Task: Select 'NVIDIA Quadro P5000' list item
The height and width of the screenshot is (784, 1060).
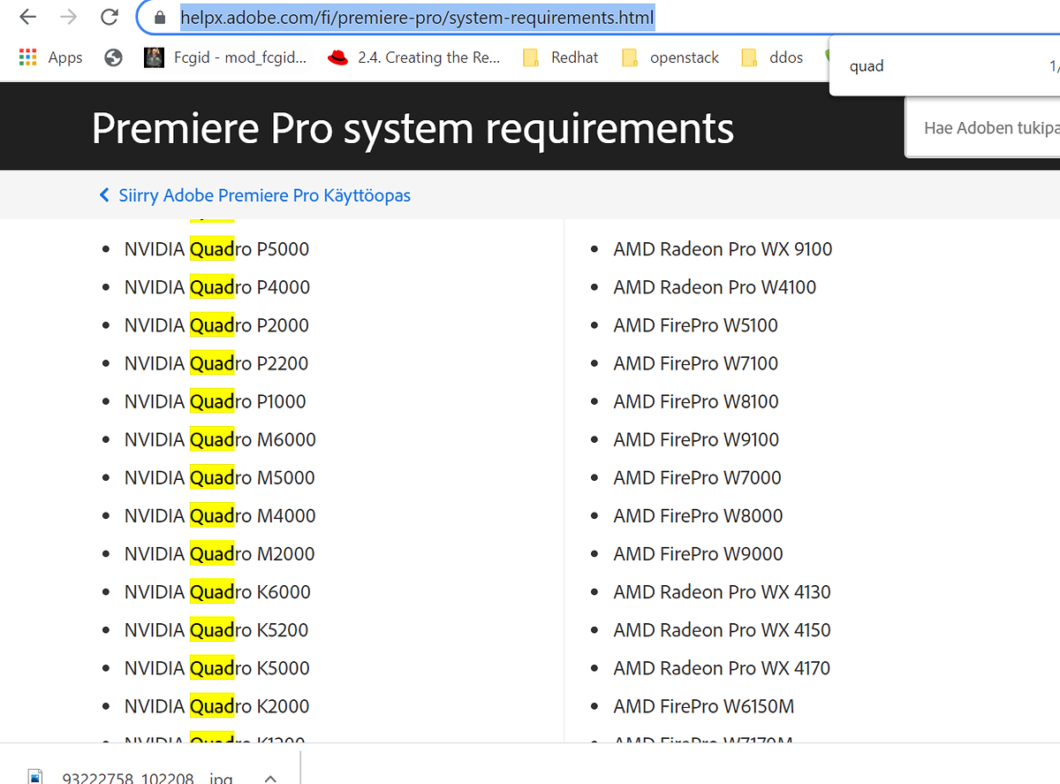Action: (216, 249)
